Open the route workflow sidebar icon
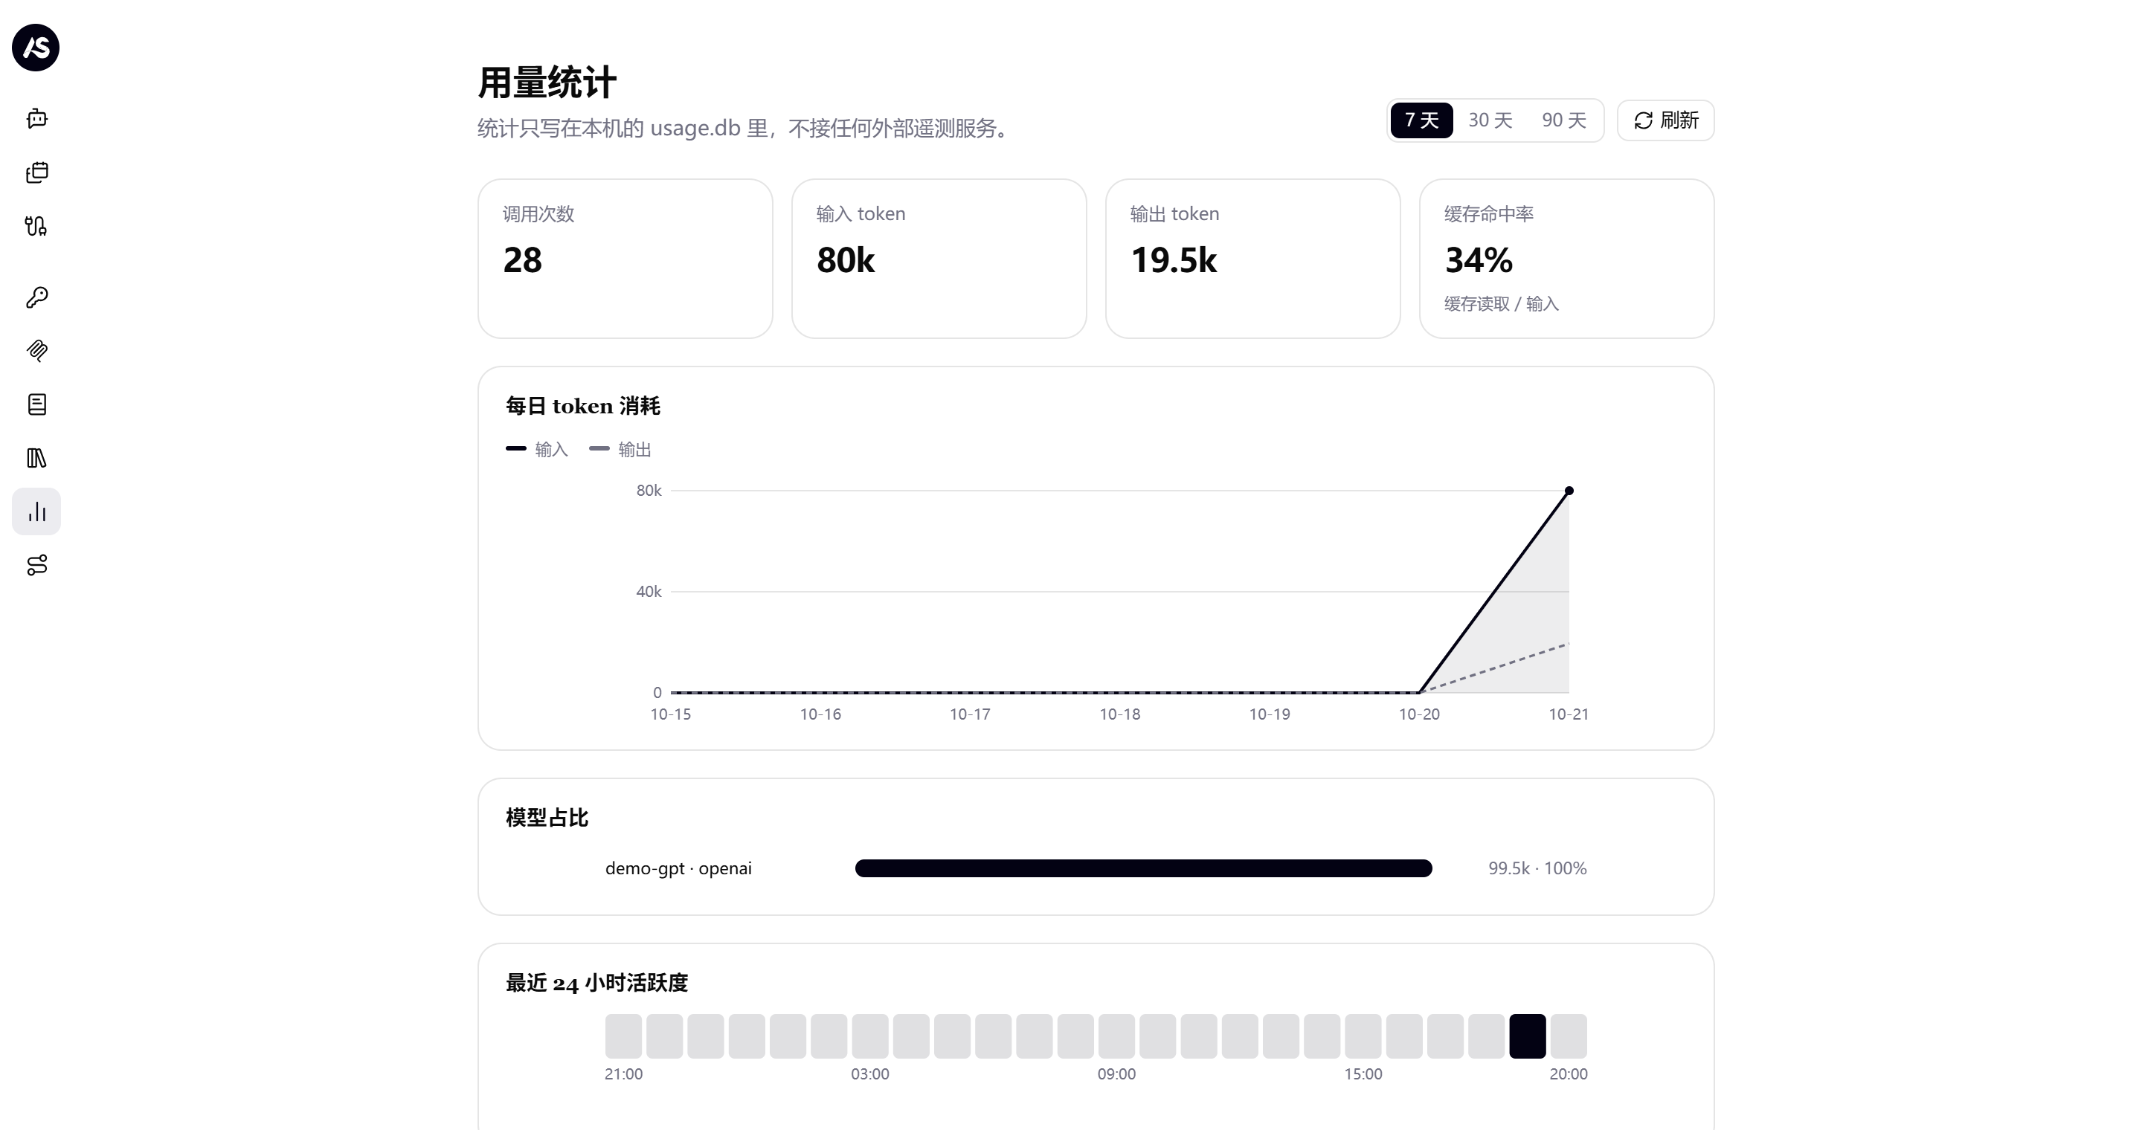This screenshot has height=1130, width=2142. coord(36,565)
